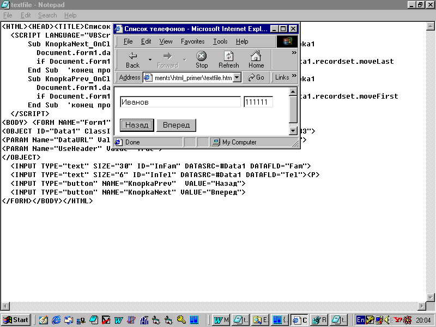Click the Back arrow in Internet Explorer
The image size is (436, 327).
[x=132, y=59]
